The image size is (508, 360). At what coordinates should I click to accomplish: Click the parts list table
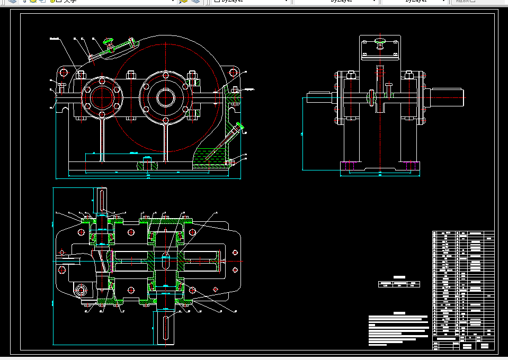tap(464, 284)
